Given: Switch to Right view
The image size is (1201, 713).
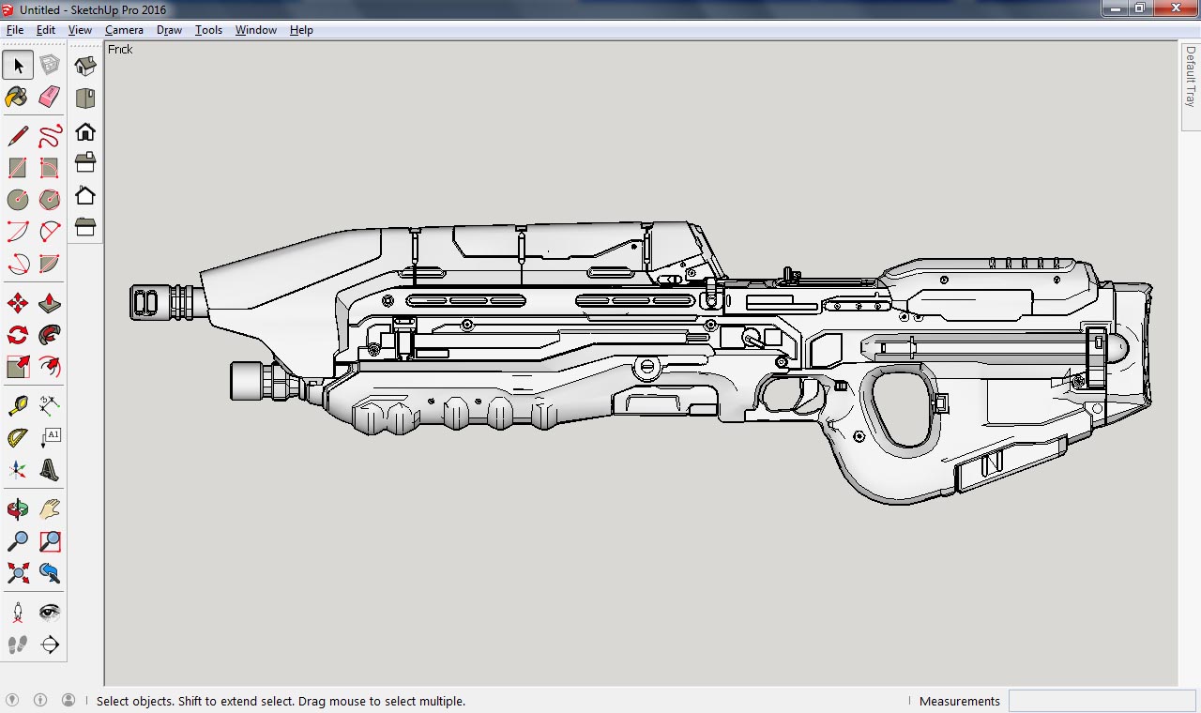Looking at the screenshot, I should click(x=85, y=162).
